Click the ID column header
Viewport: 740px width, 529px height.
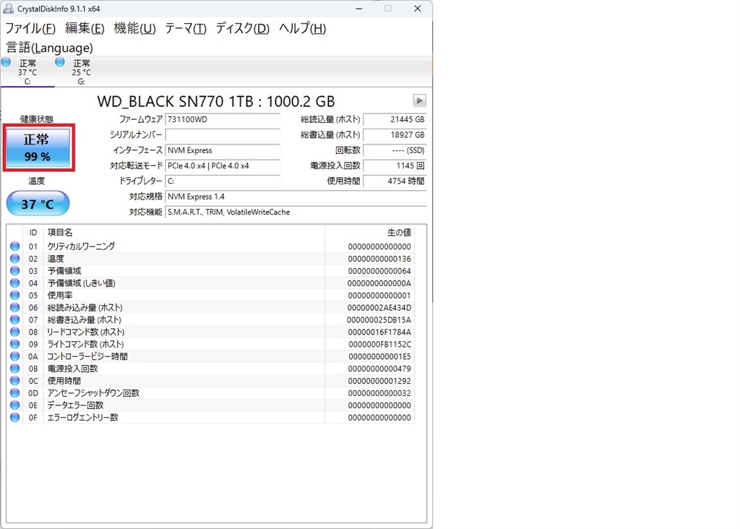point(33,233)
